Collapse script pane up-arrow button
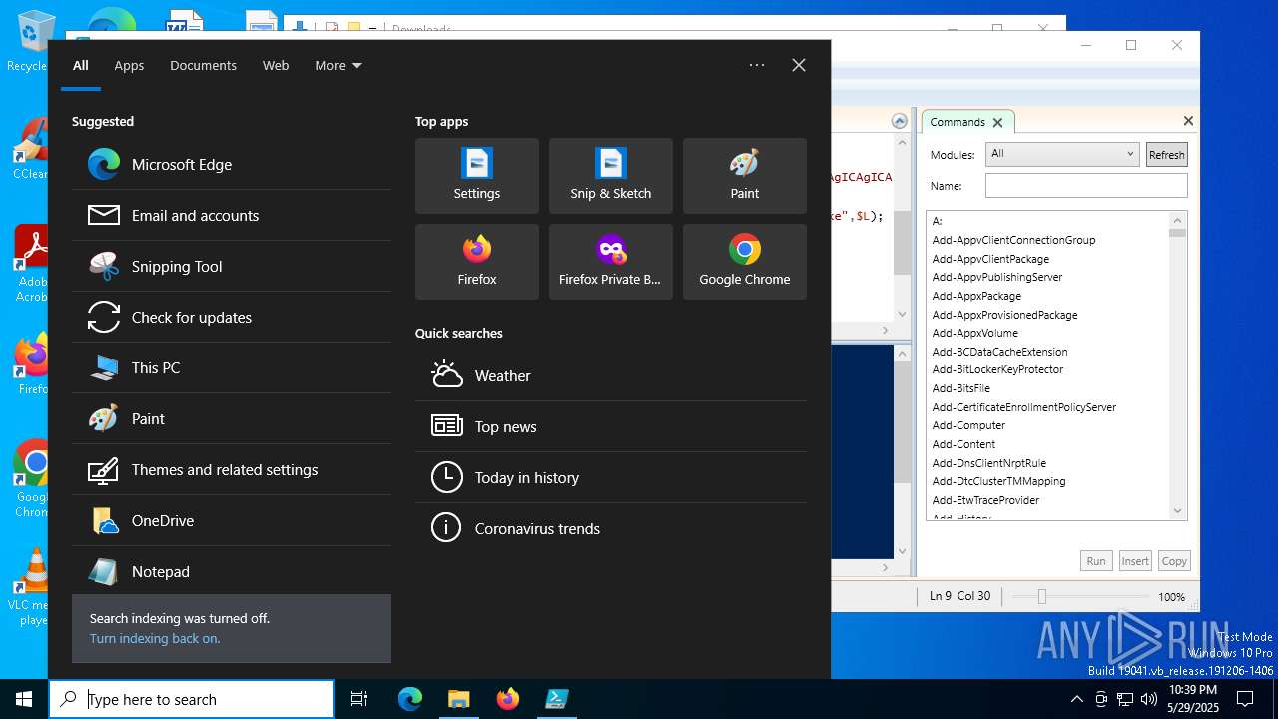 click(x=900, y=121)
